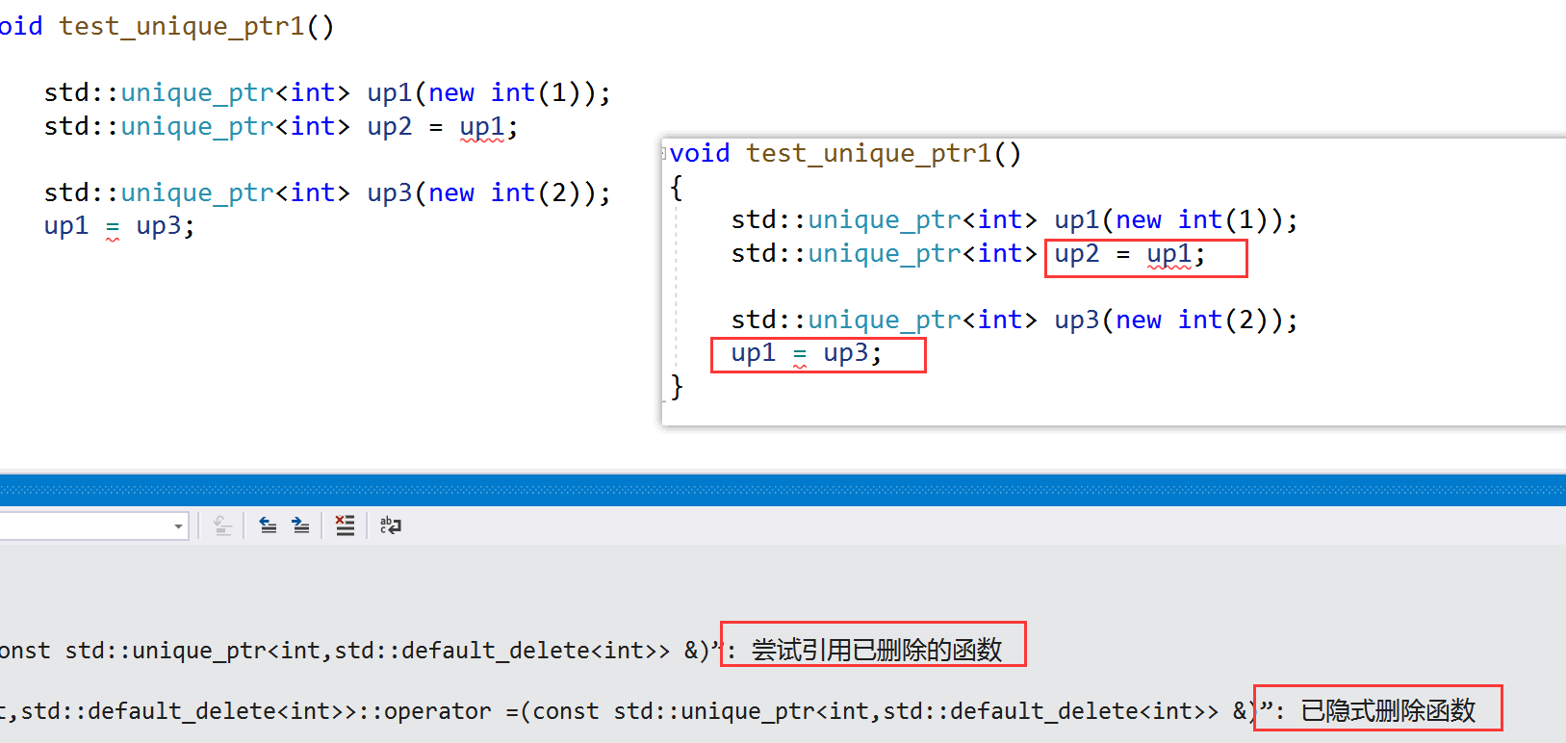The height and width of the screenshot is (743, 1566).
Task: Click 'up1 = up3;' inside right code panel
Action: 806,354
